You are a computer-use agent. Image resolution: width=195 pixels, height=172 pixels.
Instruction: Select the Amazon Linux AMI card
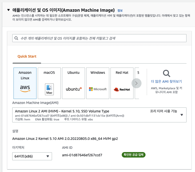[25, 83]
